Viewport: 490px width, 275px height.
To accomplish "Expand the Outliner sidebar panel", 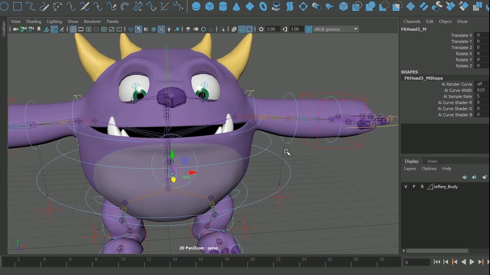I will [3, 29].
